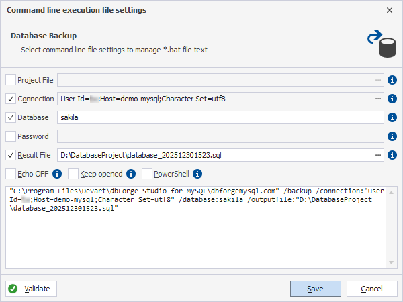
Task: Uncheck the Connection checkbox
Action: 11,99
